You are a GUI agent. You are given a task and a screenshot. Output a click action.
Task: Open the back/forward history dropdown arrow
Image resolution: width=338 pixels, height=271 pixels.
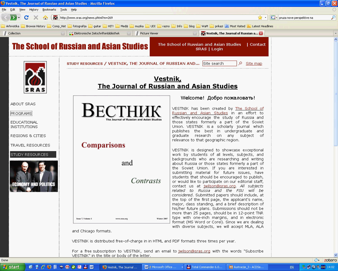[x=19, y=18]
